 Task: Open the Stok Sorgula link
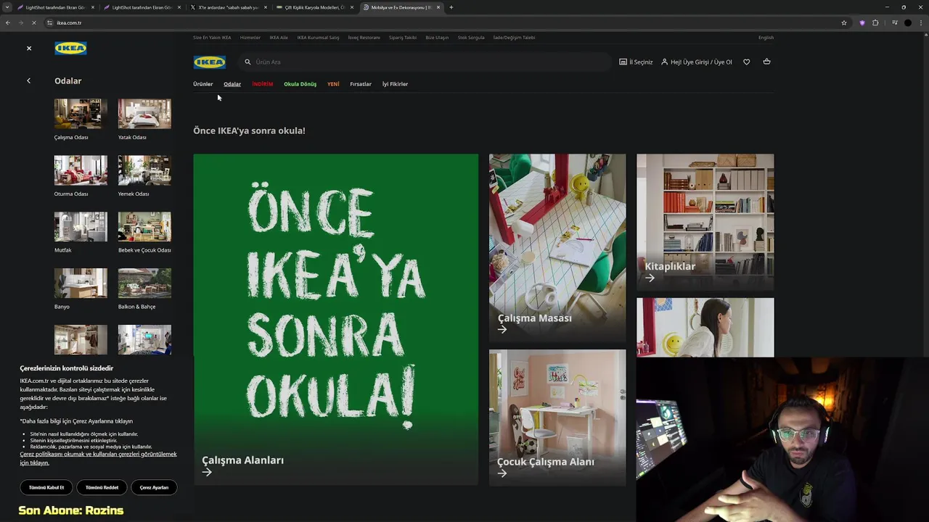[x=471, y=38]
